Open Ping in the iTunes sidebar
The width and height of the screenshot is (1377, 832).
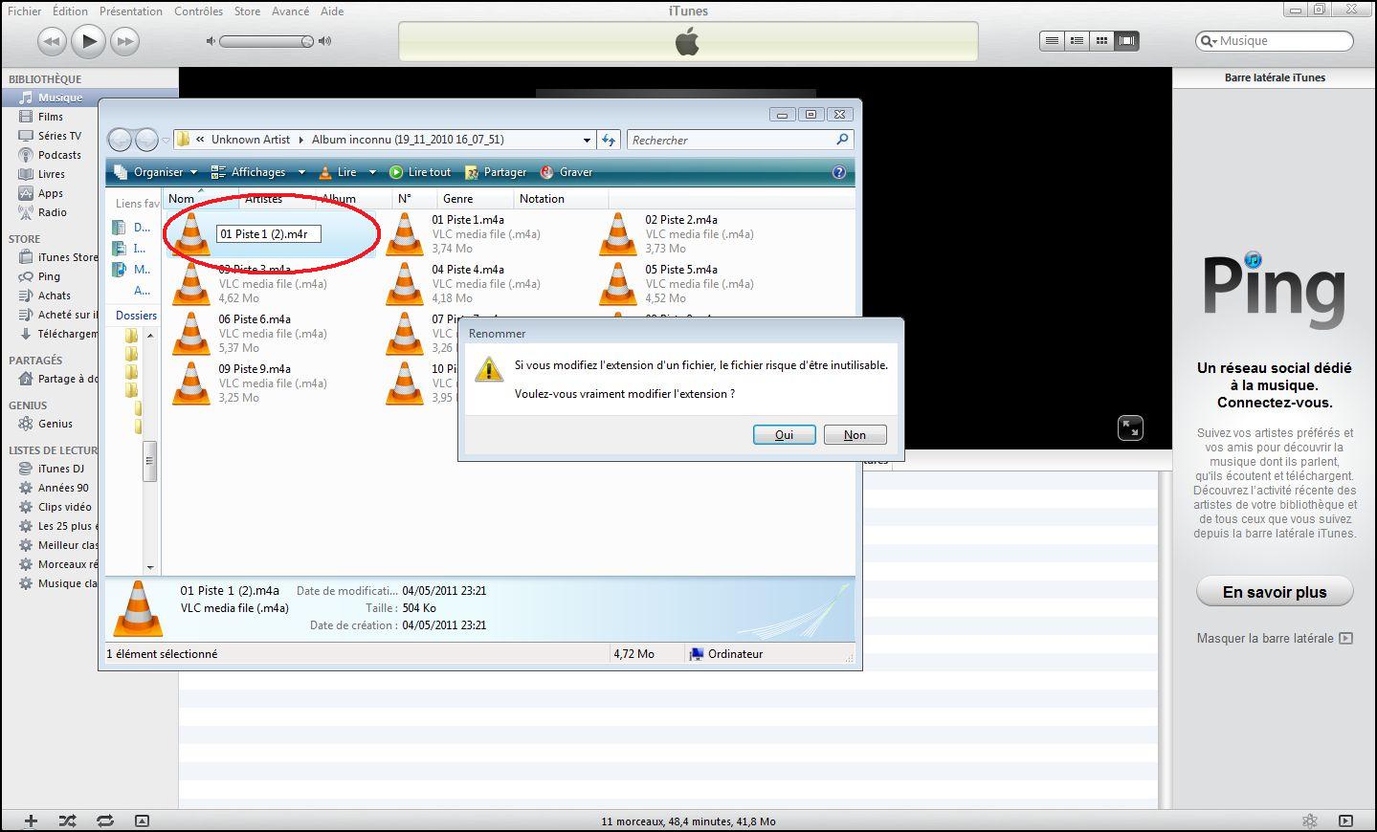[49, 276]
